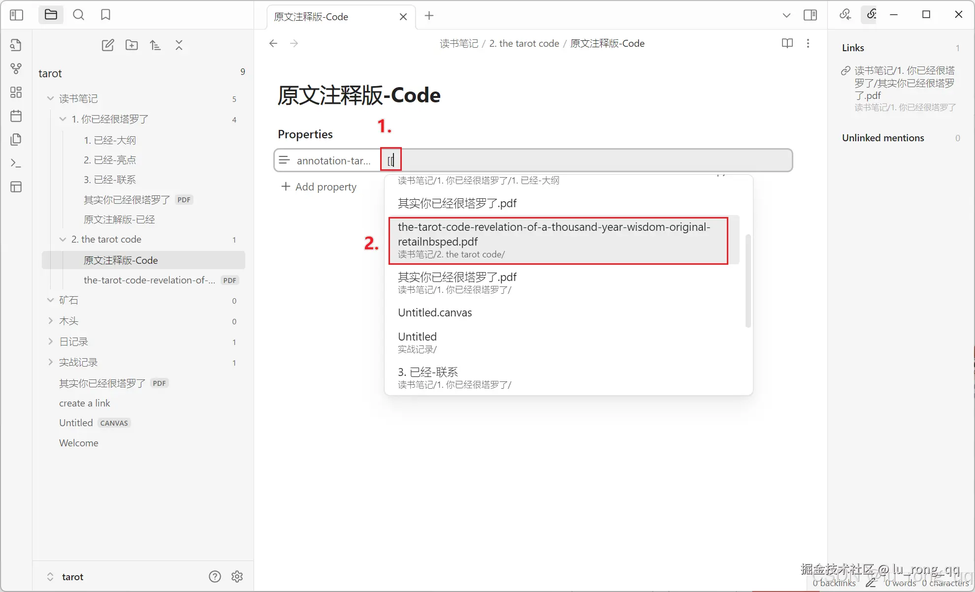
Task: Open today's daily note calendar icon
Action: [16, 116]
